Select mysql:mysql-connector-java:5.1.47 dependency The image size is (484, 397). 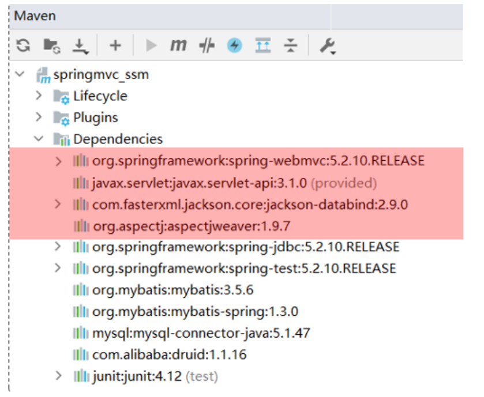(x=201, y=333)
